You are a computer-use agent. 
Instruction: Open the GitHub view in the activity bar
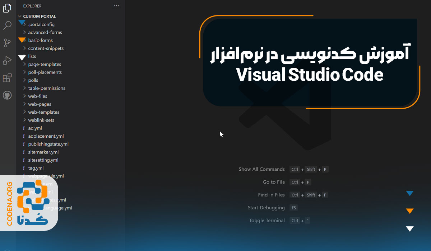pos(7,95)
